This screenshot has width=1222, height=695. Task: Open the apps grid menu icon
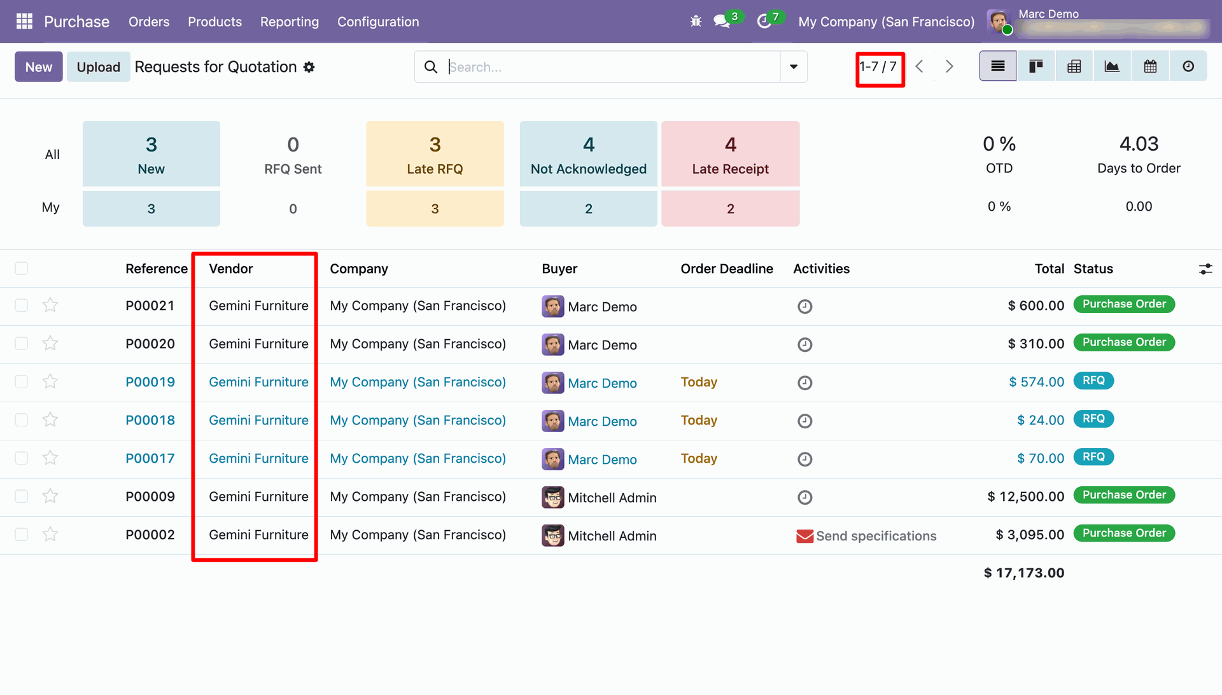coord(24,22)
